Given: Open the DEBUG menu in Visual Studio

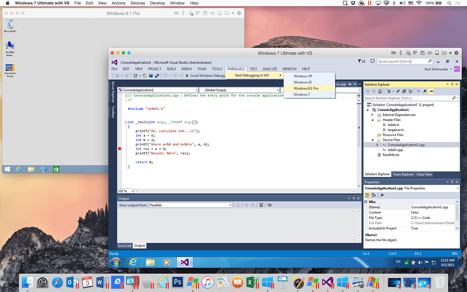Looking at the screenshot, I should click(186, 69).
